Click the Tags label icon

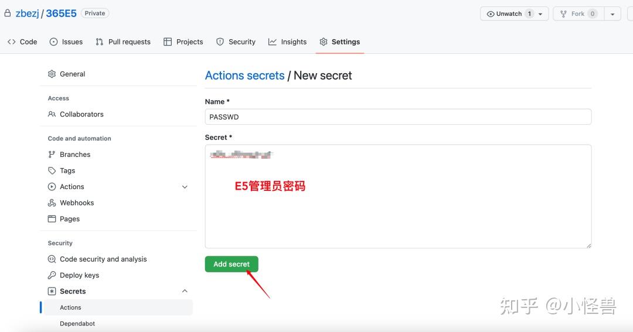[52, 170]
